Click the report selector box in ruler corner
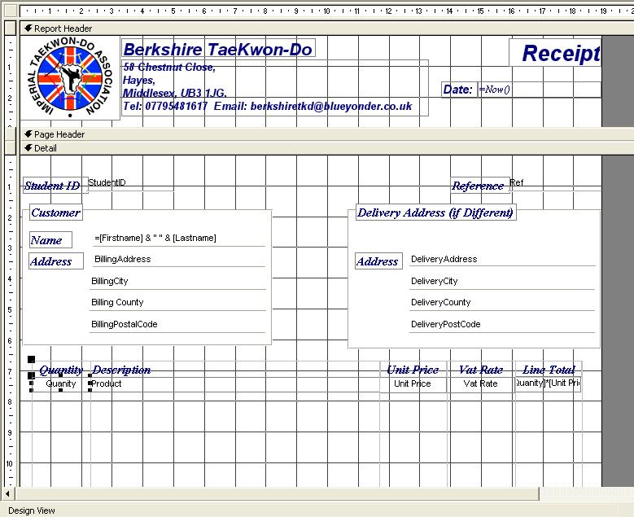 click(10, 11)
